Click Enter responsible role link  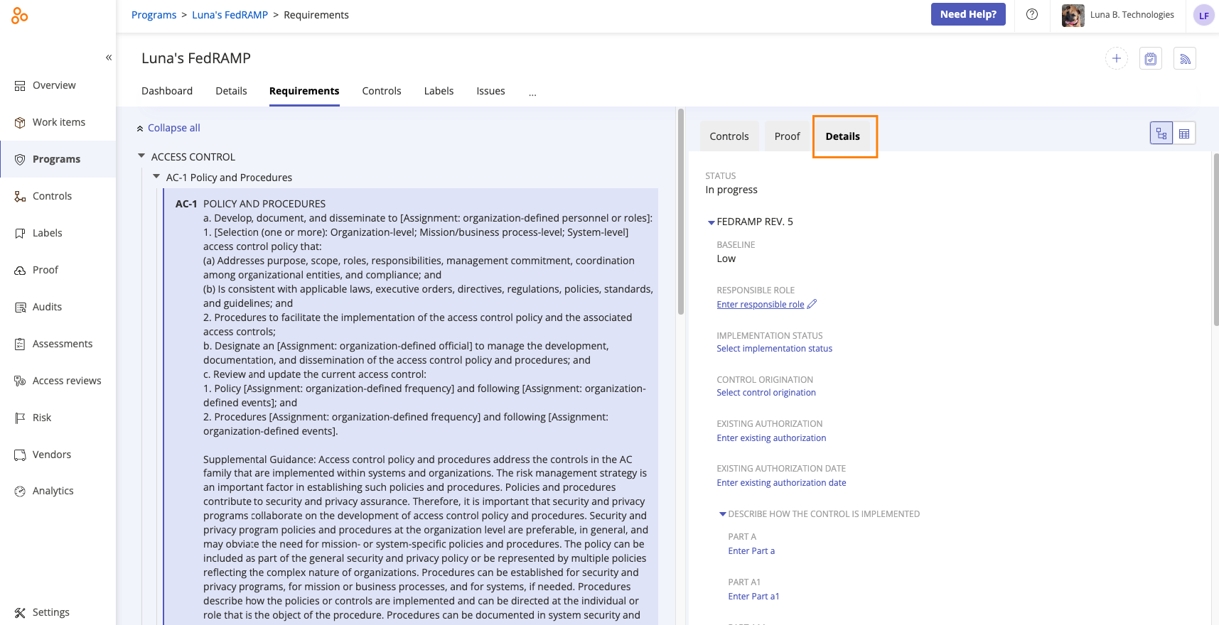[x=761, y=305]
